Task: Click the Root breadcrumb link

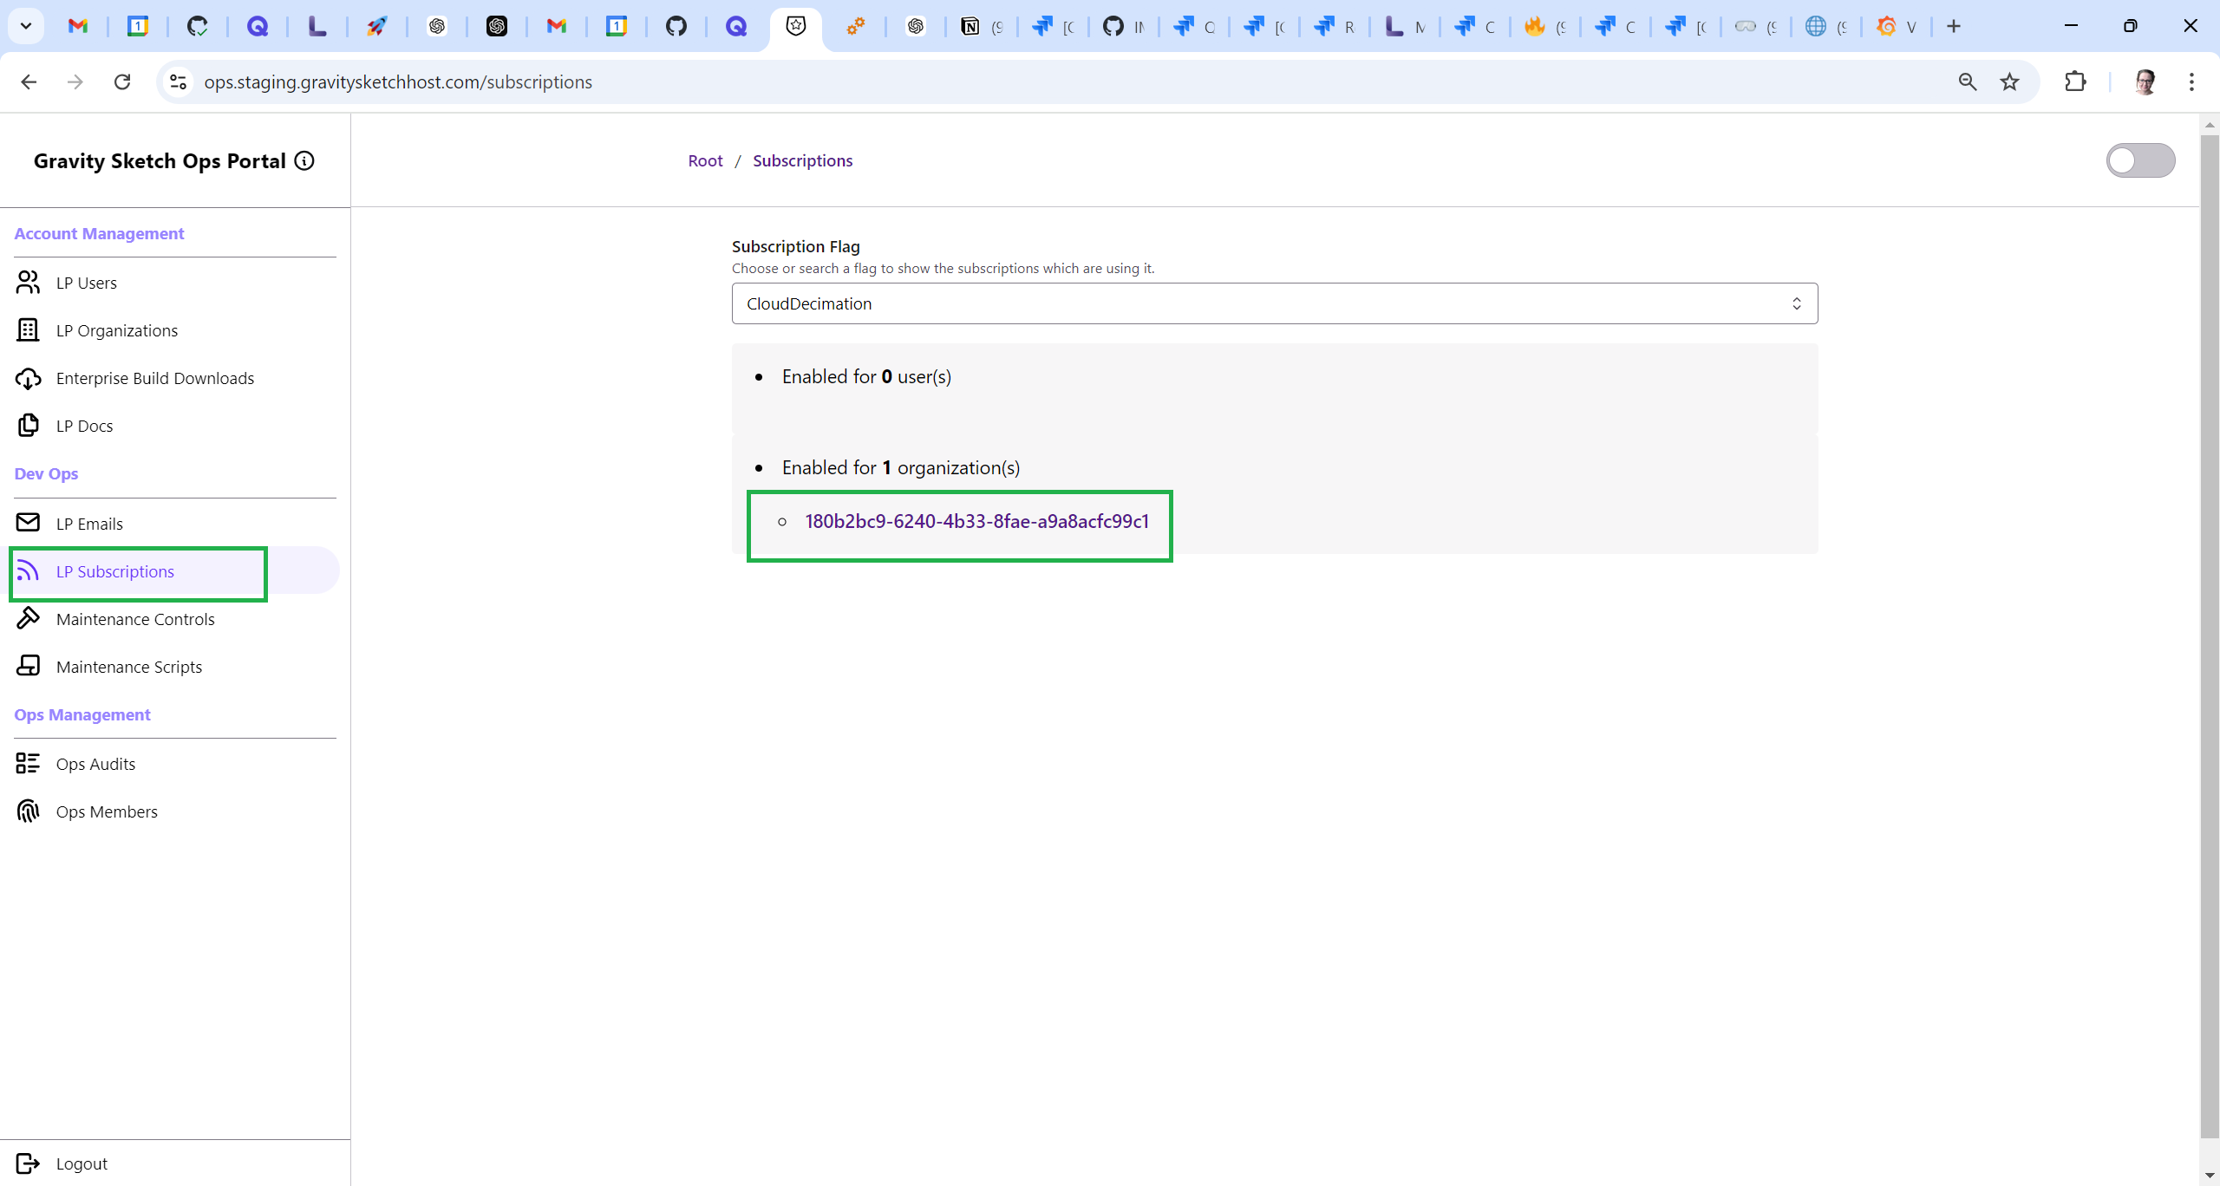Action: pyautogui.click(x=705, y=160)
